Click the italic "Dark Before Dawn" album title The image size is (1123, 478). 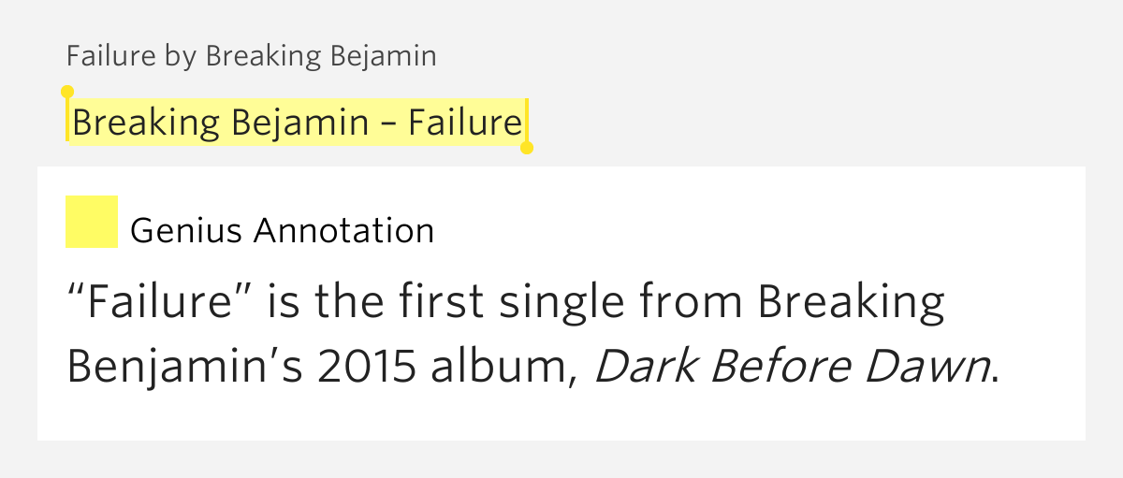[x=792, y=369]
